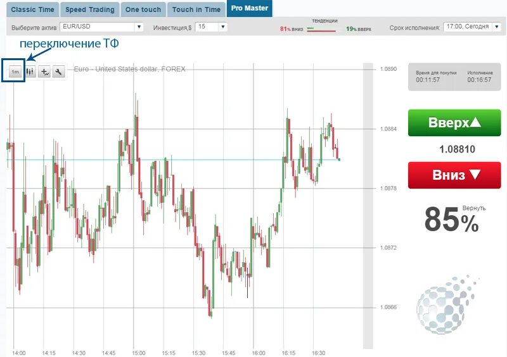This screenshot has height=357, width=507.
Task: Expand the expiry time 17:00 dropdown
Action: (497, 27)
